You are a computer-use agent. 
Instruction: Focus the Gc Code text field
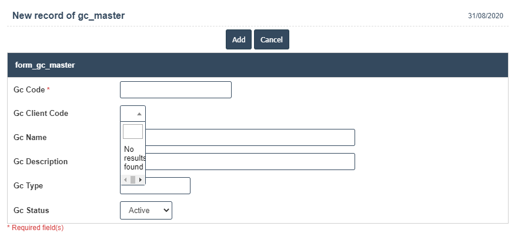click(175, 89)
